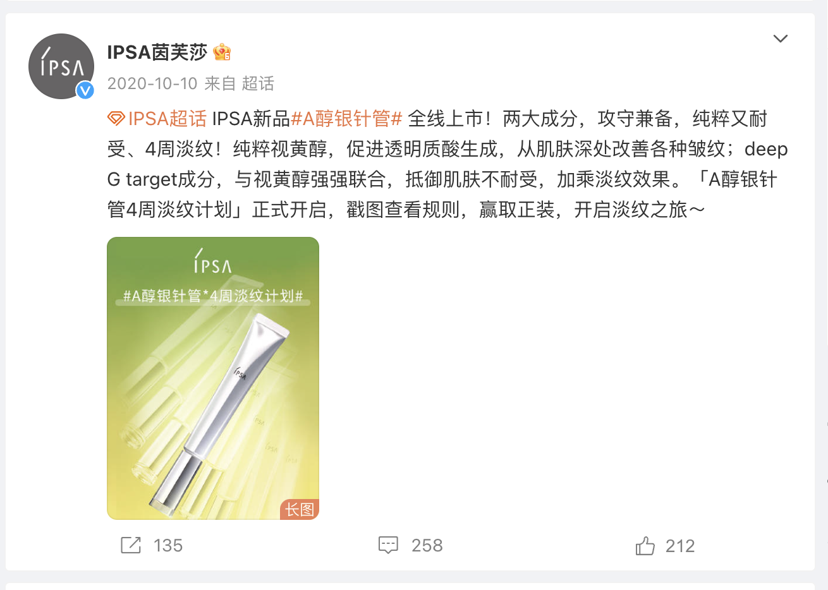Click the repost share icon
Screen dimensions: 828x590
coord(131,545)
